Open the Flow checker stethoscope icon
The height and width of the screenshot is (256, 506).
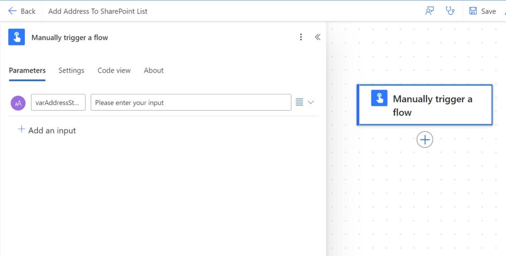(x=450, y=11)
